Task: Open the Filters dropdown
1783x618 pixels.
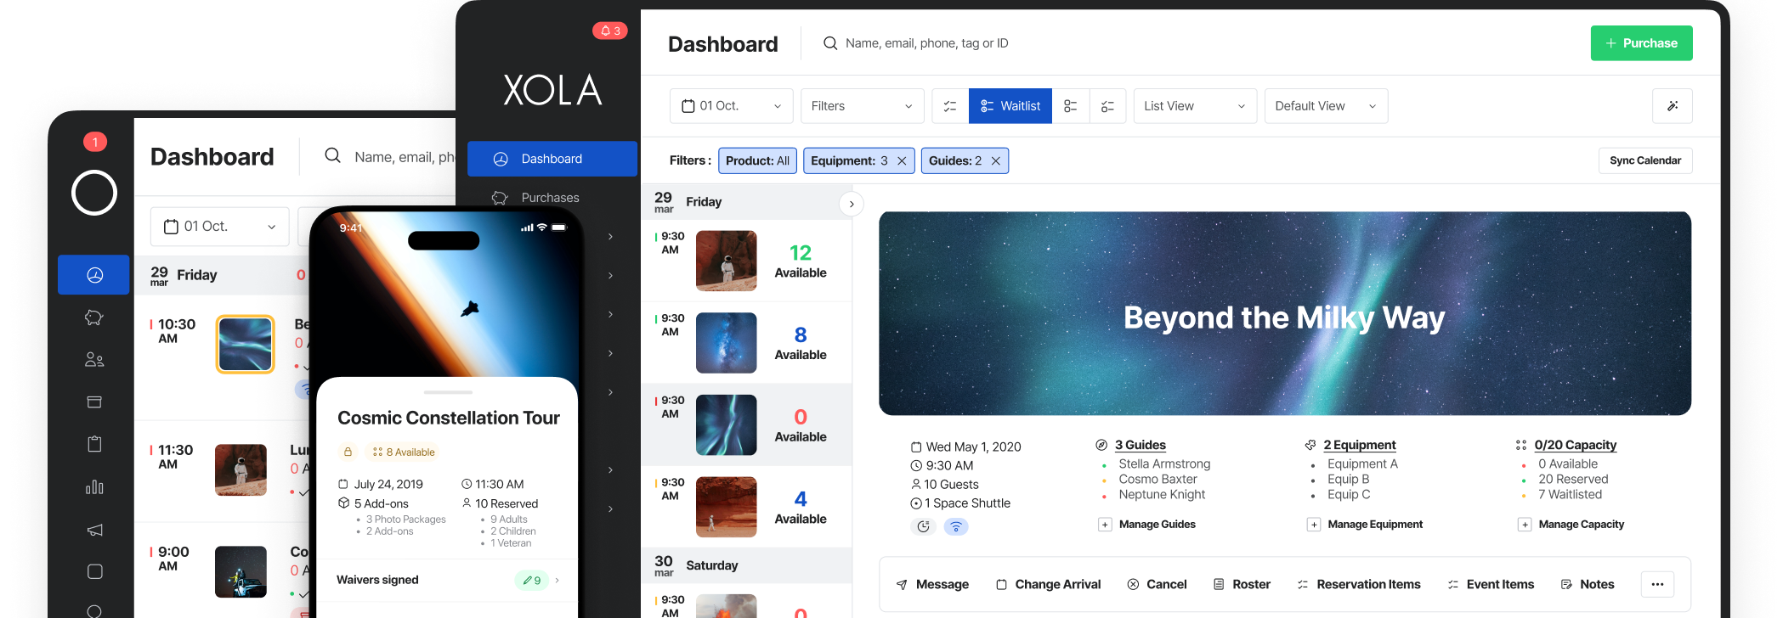Action: coord(862,106)
